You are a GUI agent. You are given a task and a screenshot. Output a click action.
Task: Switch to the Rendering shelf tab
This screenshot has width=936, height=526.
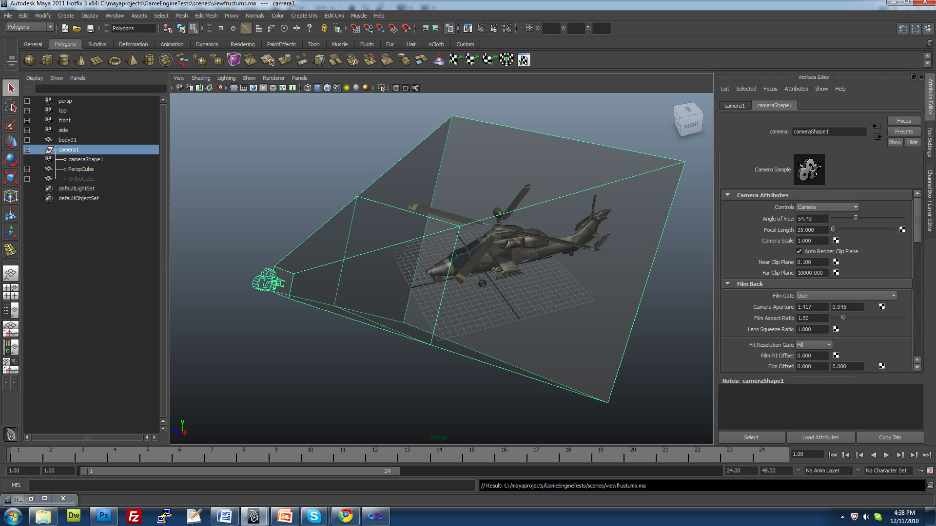click(242, 44)
